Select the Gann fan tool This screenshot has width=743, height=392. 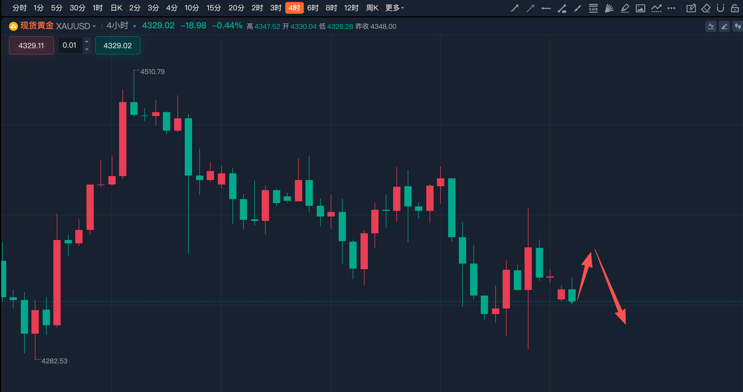coord(609,8)
